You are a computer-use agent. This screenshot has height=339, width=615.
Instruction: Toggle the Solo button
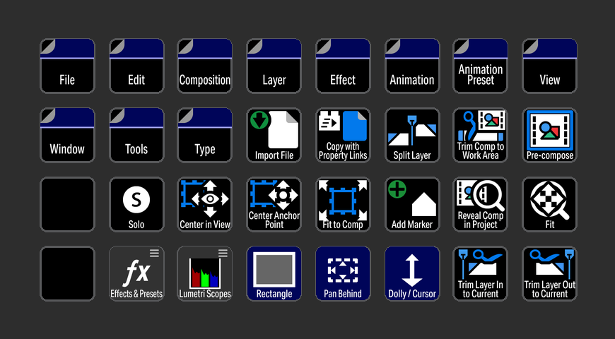coord(136,204)
